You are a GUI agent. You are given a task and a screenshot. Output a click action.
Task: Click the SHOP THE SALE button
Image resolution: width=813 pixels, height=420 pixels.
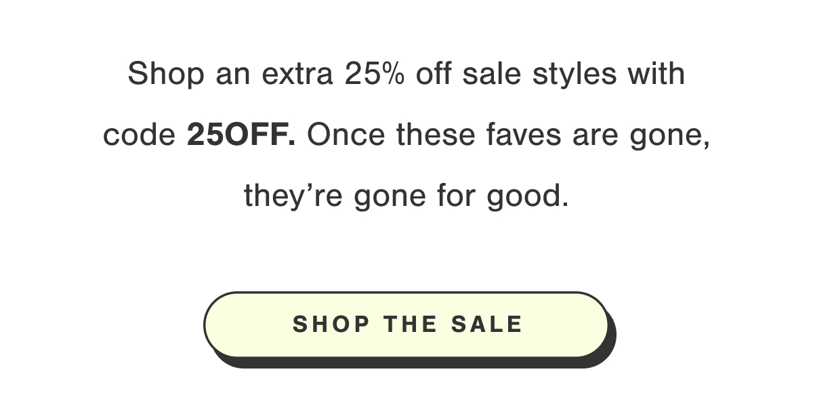coord(406,324)
